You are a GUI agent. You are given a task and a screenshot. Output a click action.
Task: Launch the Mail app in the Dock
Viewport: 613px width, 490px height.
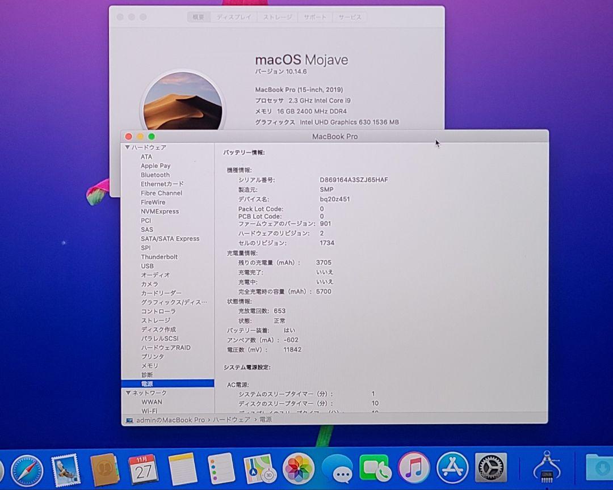click(x=65, y=469)
